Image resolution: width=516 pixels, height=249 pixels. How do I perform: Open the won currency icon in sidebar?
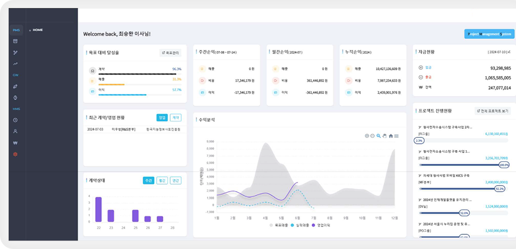coord(16,143)
